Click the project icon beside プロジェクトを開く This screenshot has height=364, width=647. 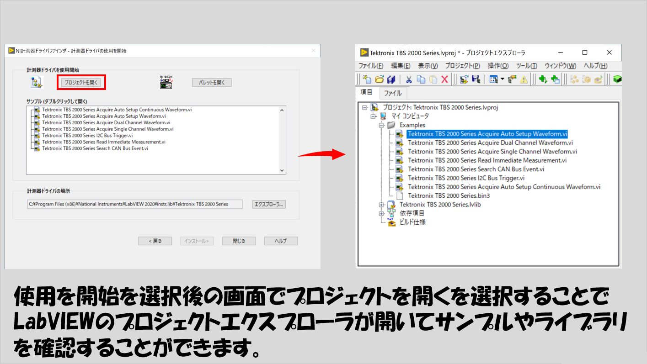37,82
